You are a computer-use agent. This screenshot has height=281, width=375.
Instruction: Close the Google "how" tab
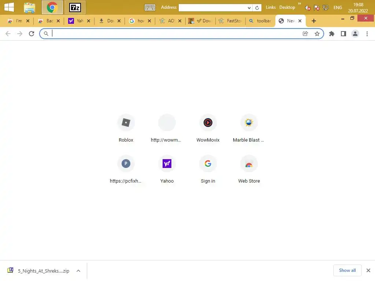149,21
